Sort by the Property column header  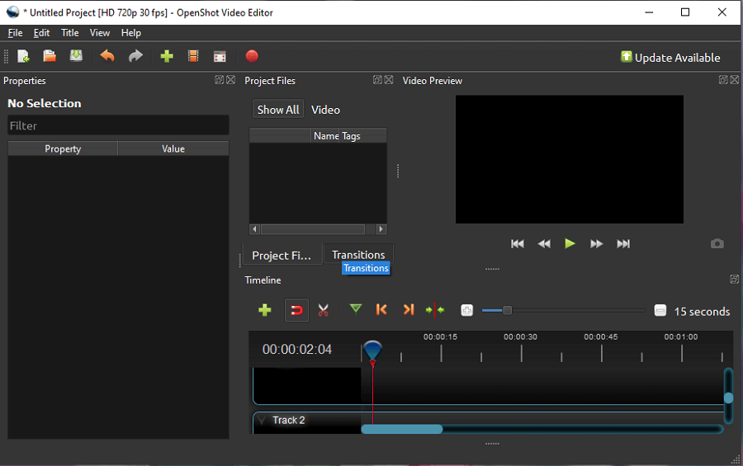pos(63,148)
